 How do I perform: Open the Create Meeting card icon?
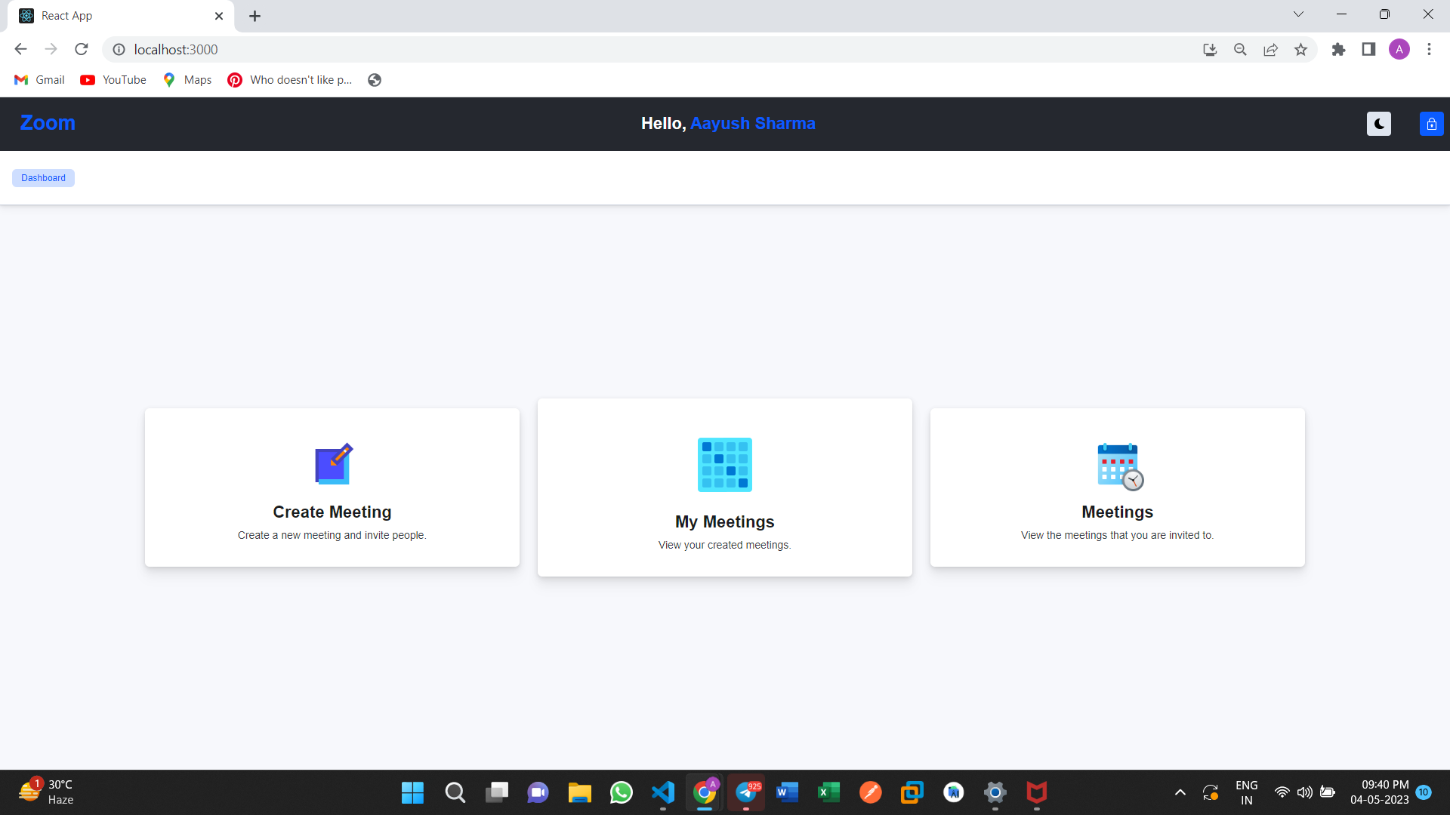pos(332,463)
